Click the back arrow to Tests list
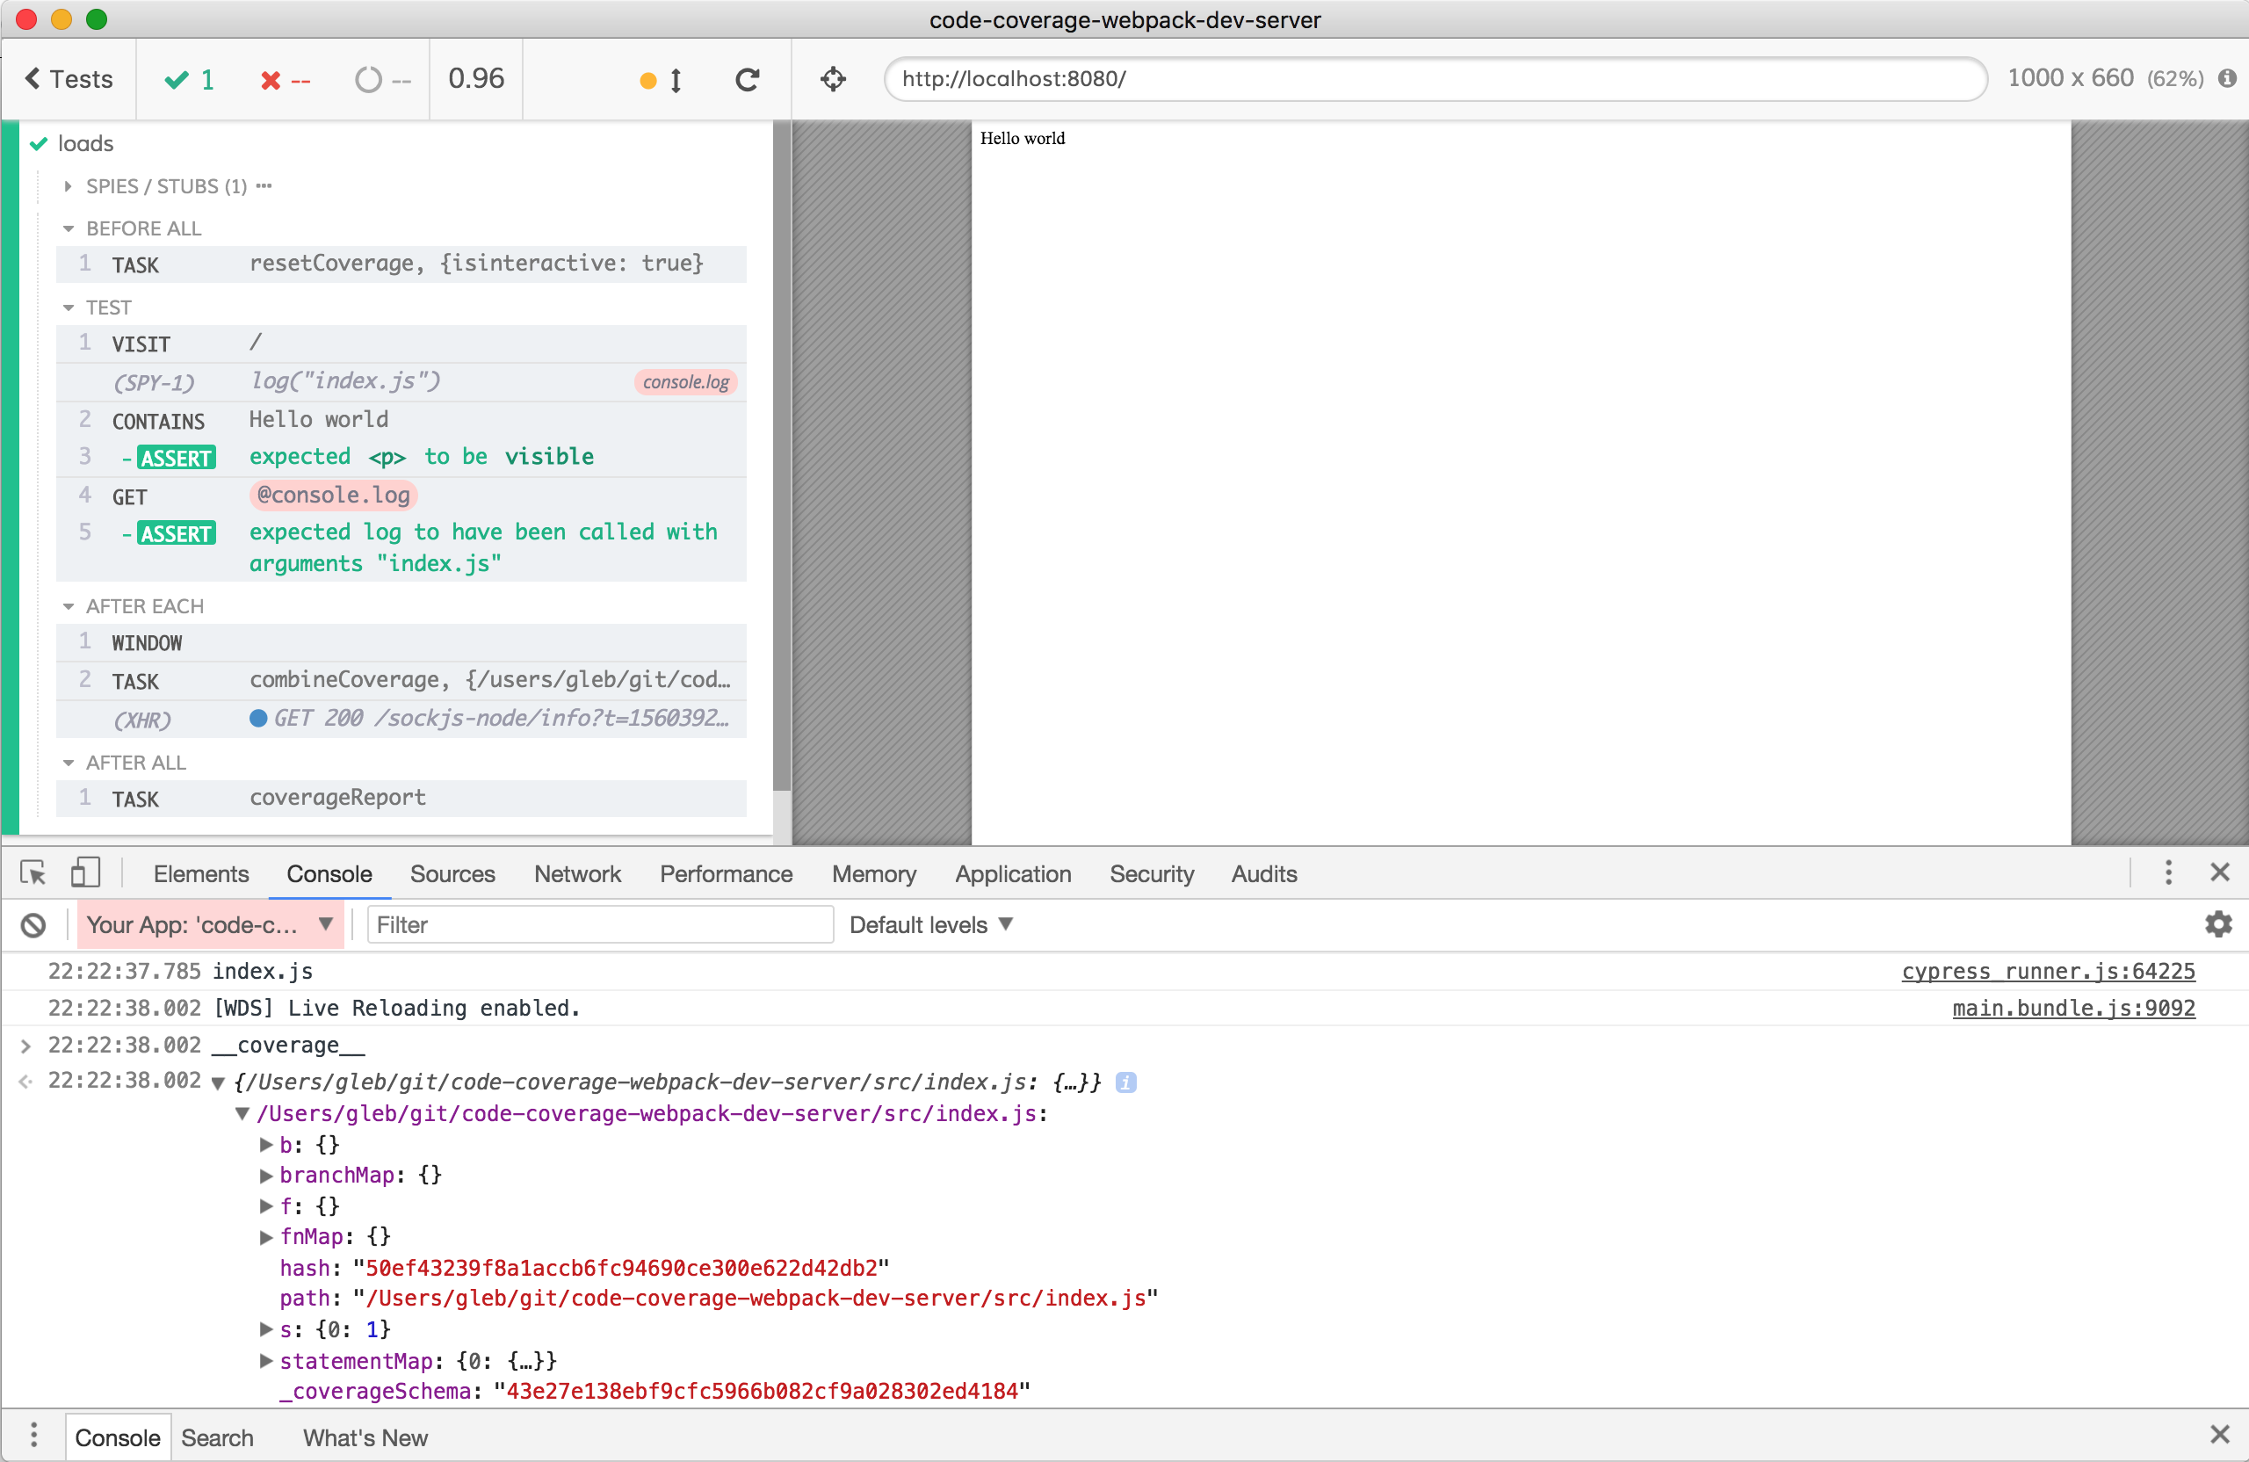2249x1462 pixels. pos(36,79)
